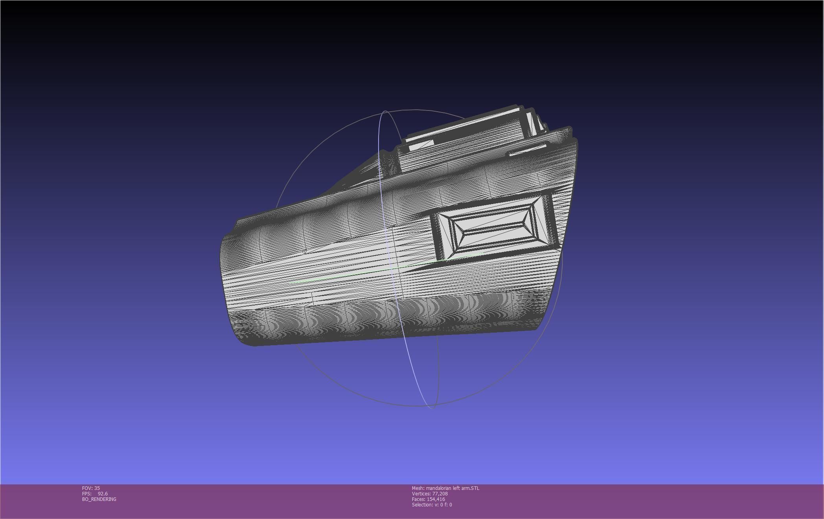
Task: Click the 'FPS: 92.6' readout
Action: tap(95, 493)
